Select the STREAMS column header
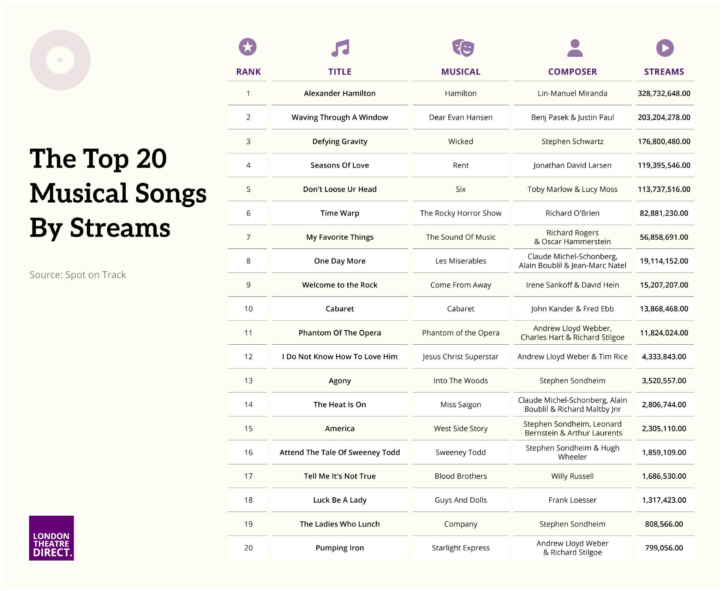This screenshot has height=591, width=723. click(664, 72)
